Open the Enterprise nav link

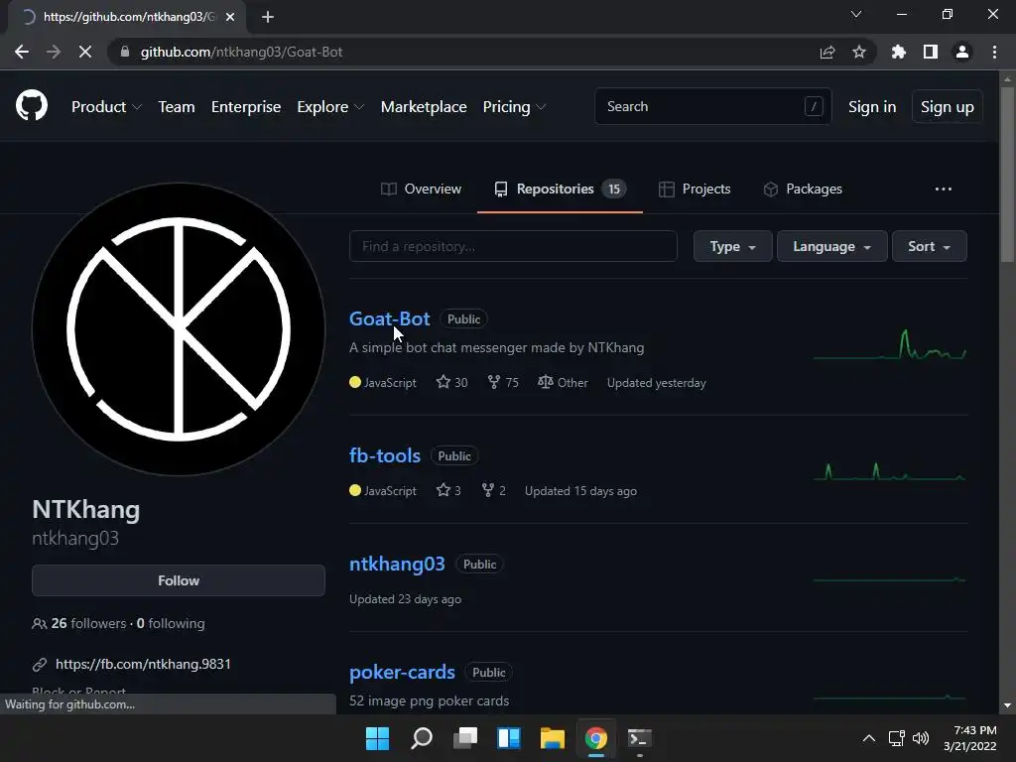(x=246, y=106)
